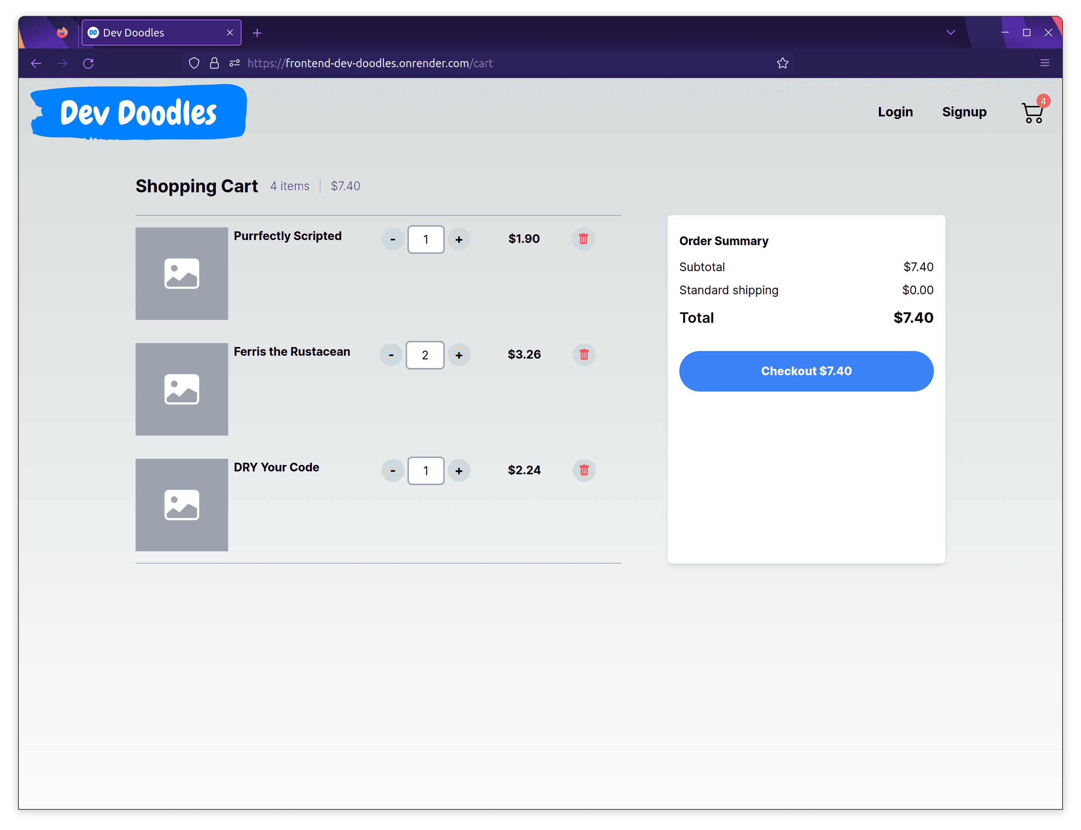Open a new browser tab
This screenshot has width=1081, height=830.
coord(257,33)
